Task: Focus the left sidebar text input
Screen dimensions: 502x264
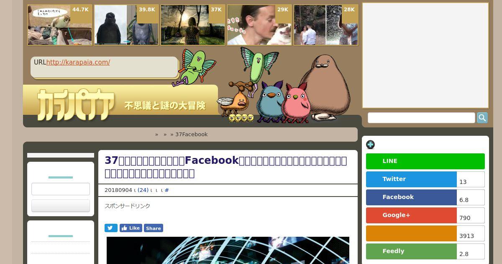Action: [x=61, y=189]
